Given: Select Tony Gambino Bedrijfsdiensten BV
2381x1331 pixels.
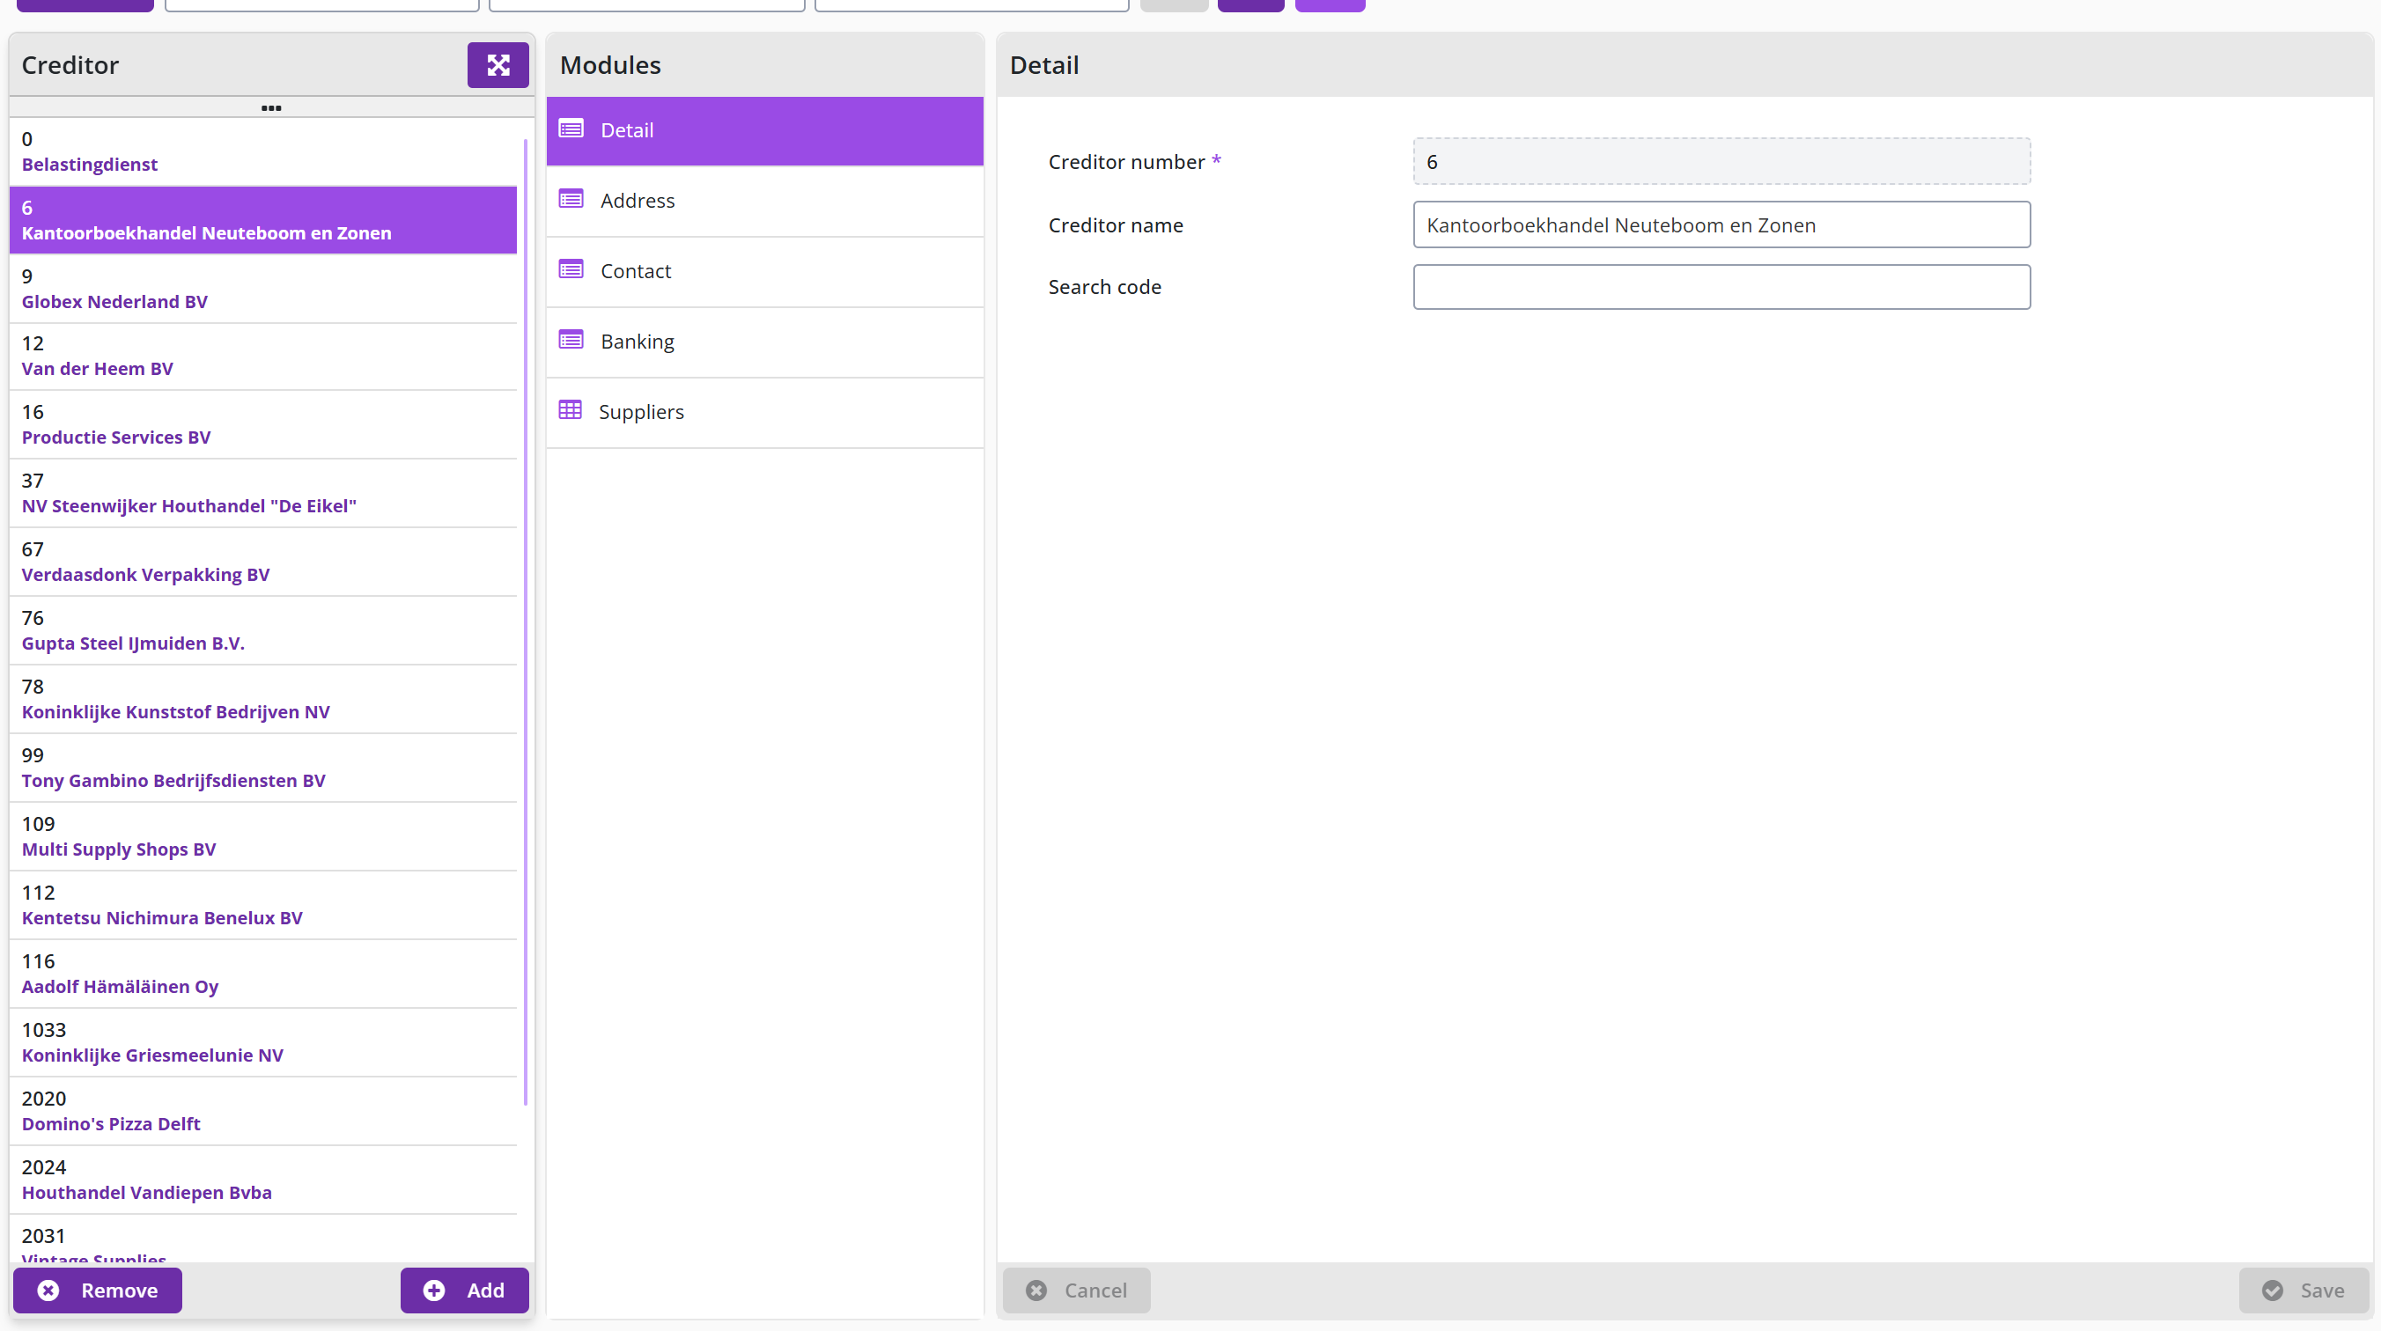Looking at the screenshot, I should tap(263, 768).
